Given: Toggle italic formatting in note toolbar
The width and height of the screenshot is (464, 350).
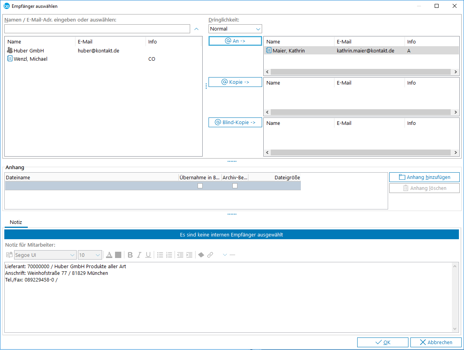Looking at the screenshot, I should click(139, 255).
